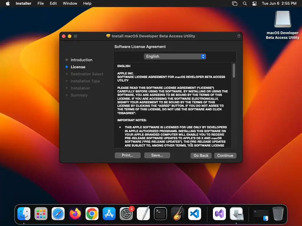Open the File menu
The width and height of the screenshot is (302, 226).
coord(40,3)
